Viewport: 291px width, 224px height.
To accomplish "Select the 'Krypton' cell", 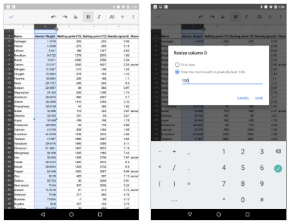I will tap(24, 204).
